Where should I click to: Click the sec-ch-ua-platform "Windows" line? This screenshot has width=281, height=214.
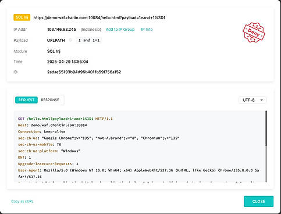49,151
